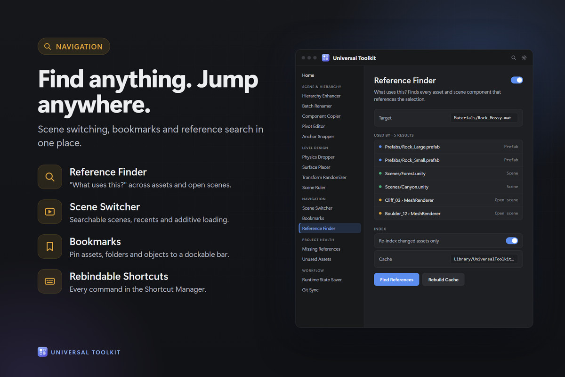The image size is (565, 377).
Task: Select the Boulder_12 › MeshRenderer result
Action: tap(448, 213)
